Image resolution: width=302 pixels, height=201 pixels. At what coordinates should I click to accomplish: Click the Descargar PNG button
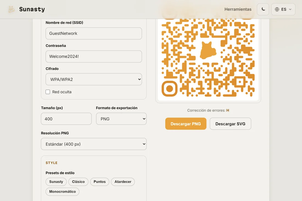186,124
